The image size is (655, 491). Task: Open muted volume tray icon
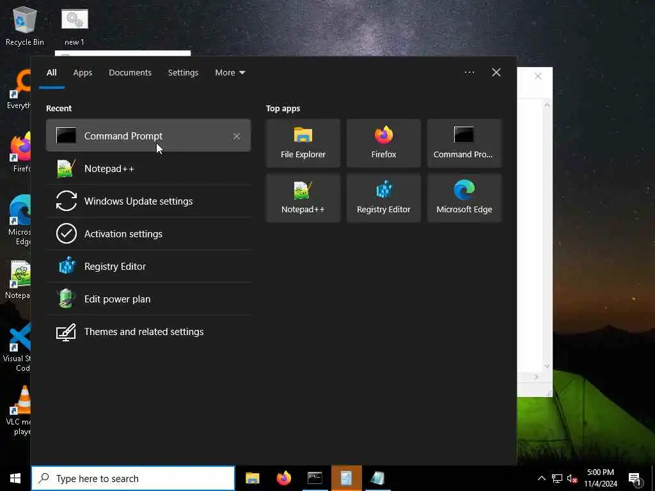[572, 478]
